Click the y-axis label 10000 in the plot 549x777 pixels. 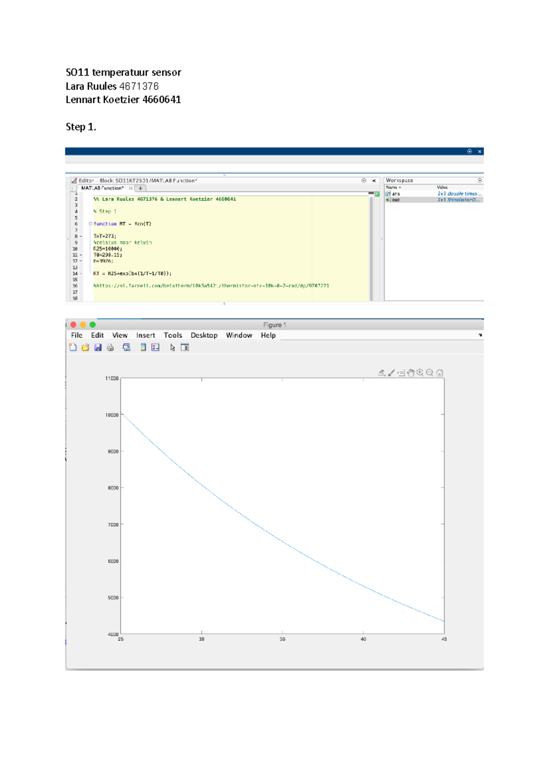pyautogui.click(x=112, y=415)
